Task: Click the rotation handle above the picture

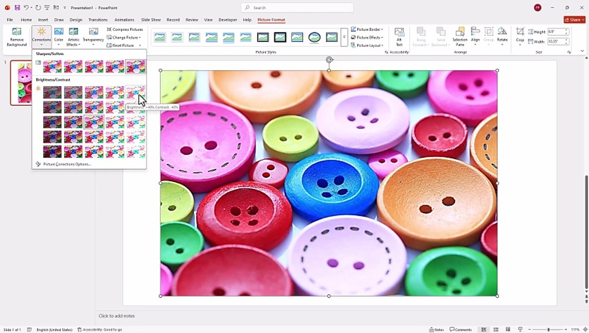Action: coord(329,60)
